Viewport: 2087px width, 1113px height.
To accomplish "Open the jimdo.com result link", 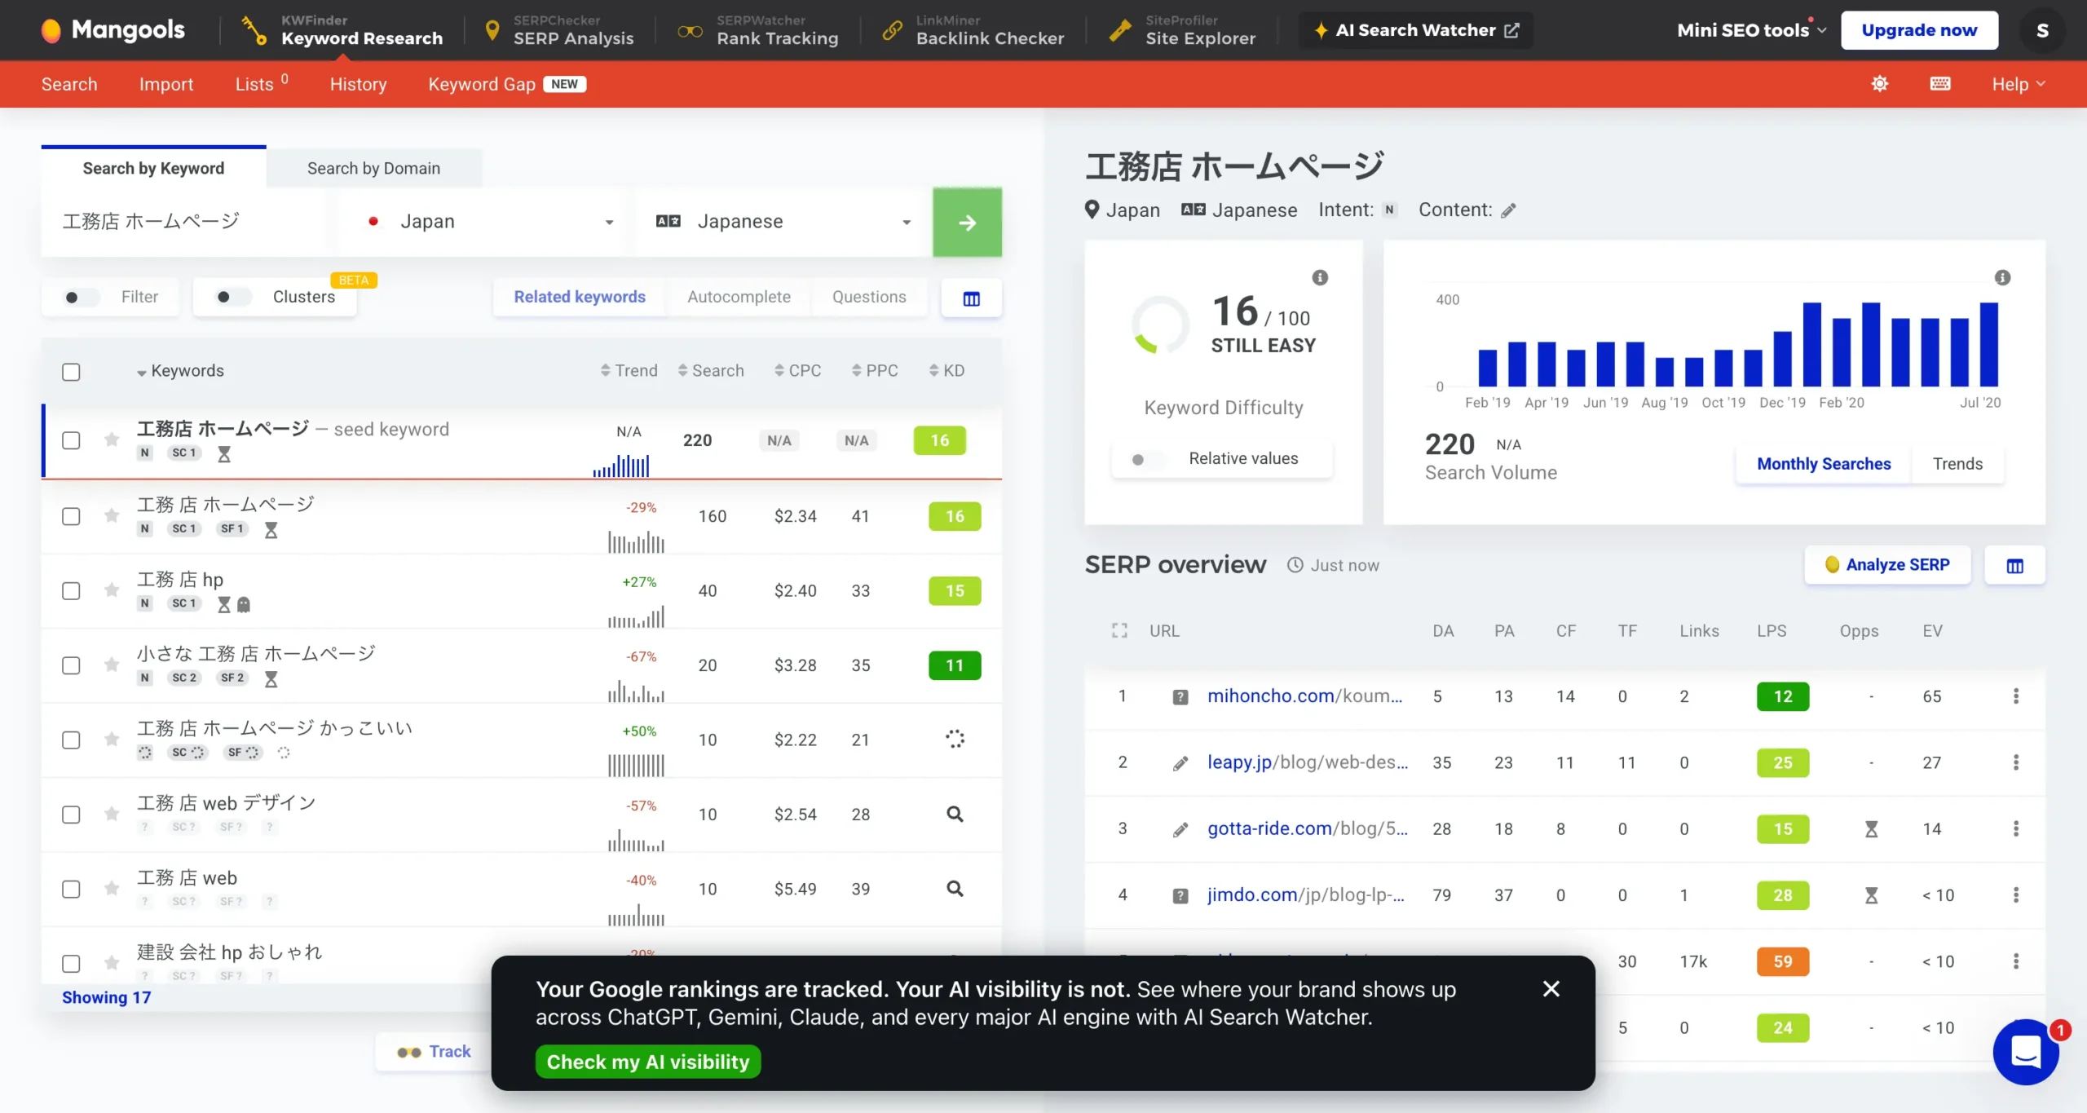I will [1306, 894].
